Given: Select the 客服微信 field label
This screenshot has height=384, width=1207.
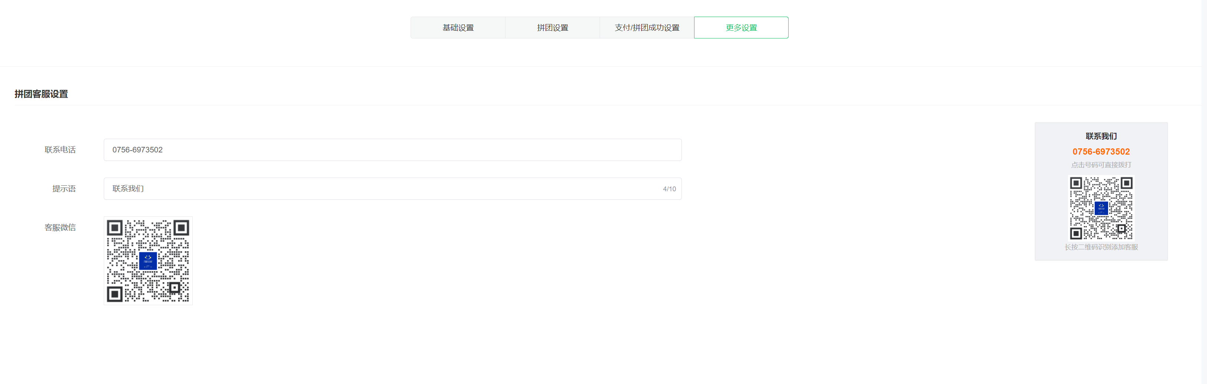Looking at the screenshot, I should [x=60, y=227].
